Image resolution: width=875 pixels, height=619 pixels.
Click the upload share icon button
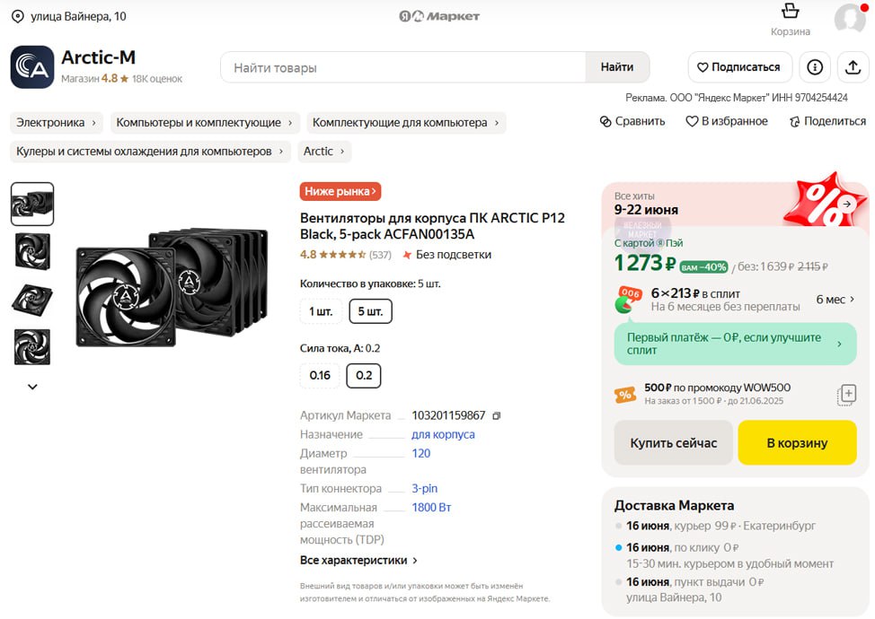click(852, 67)
